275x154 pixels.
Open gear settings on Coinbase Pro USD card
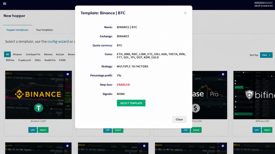[223, 74]
